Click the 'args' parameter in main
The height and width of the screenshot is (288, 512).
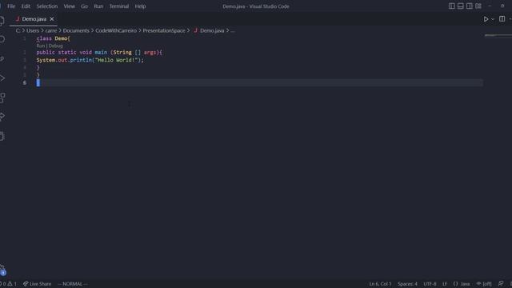point(150,52)
